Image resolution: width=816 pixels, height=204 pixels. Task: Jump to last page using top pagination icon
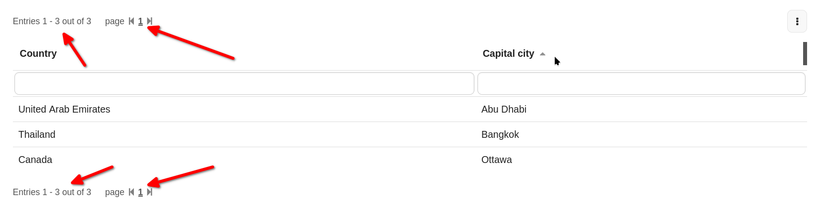(150, 21)
